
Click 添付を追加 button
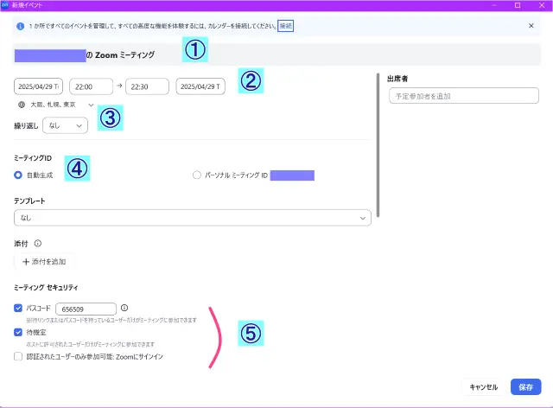click(44, 262)
